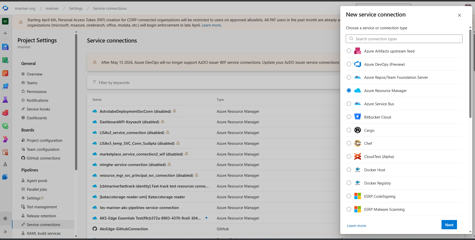Go to mariner breadcrumb link
The height and width of the screenshot is (240, 475).
[x=52, y=8]
